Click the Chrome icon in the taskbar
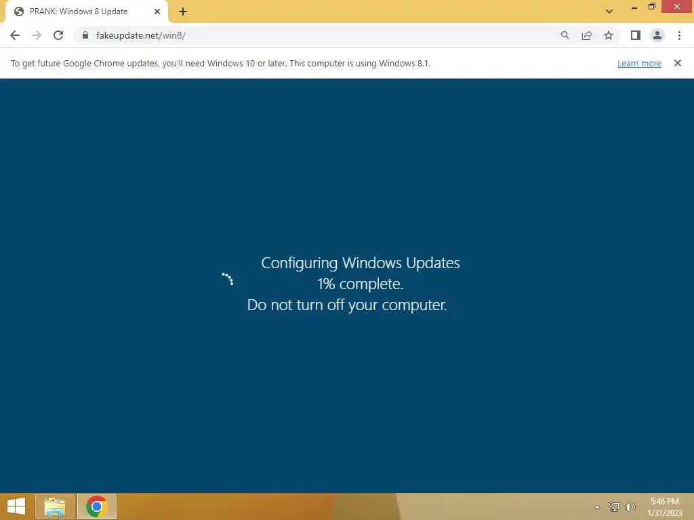This screenshot has height=520, width=694. point(97,506)
